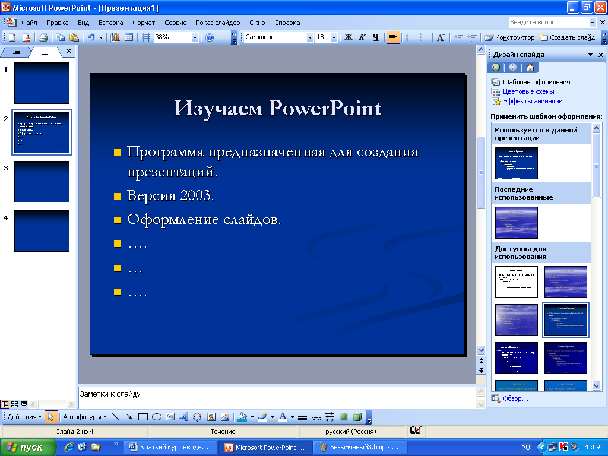Select the Oval drawing tool

click(157, 417)
